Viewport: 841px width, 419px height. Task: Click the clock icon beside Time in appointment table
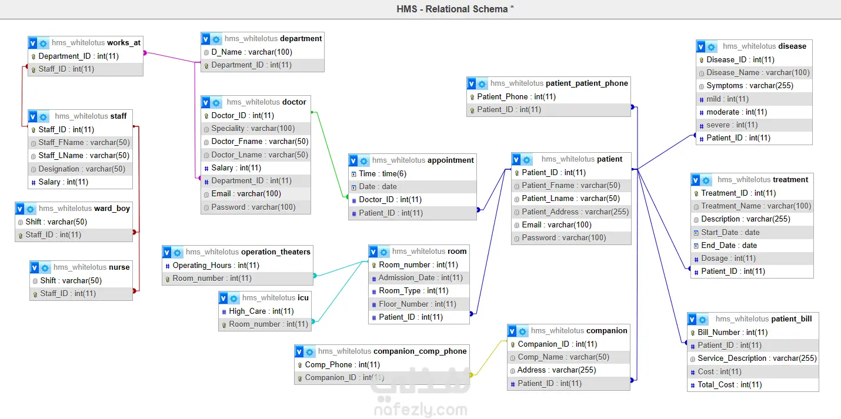(354, 174)
